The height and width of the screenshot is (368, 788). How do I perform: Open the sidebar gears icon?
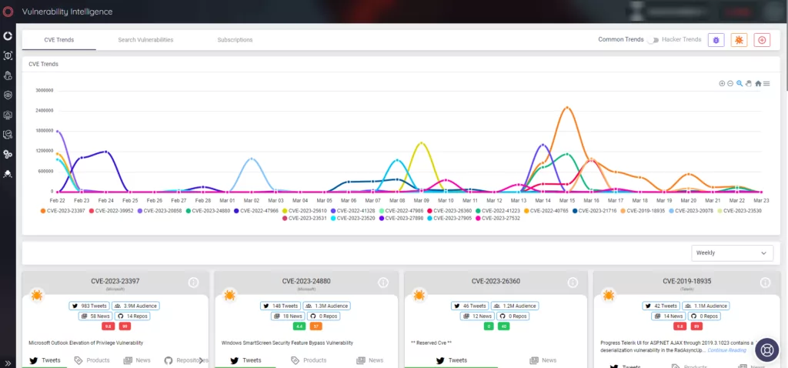tap(8, 154)
